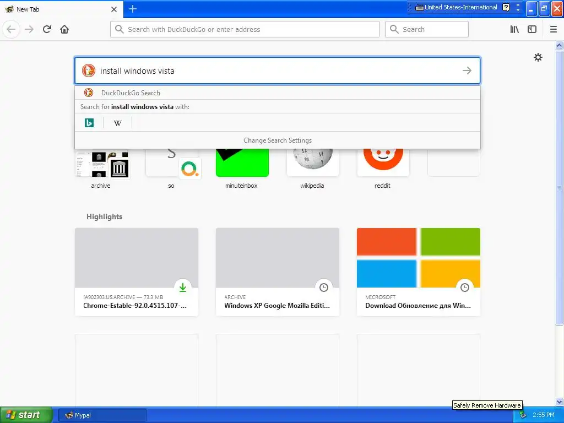Open the so top site tile
Screen dimensions: 564x423
[171, 168]
